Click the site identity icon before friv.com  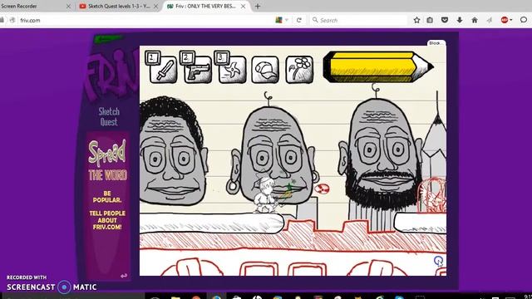pos(12,20)
